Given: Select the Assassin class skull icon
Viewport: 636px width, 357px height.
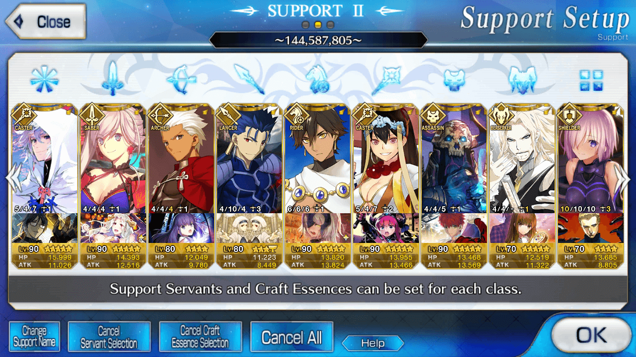Looking at the screenshot, I should coord(454,80).
